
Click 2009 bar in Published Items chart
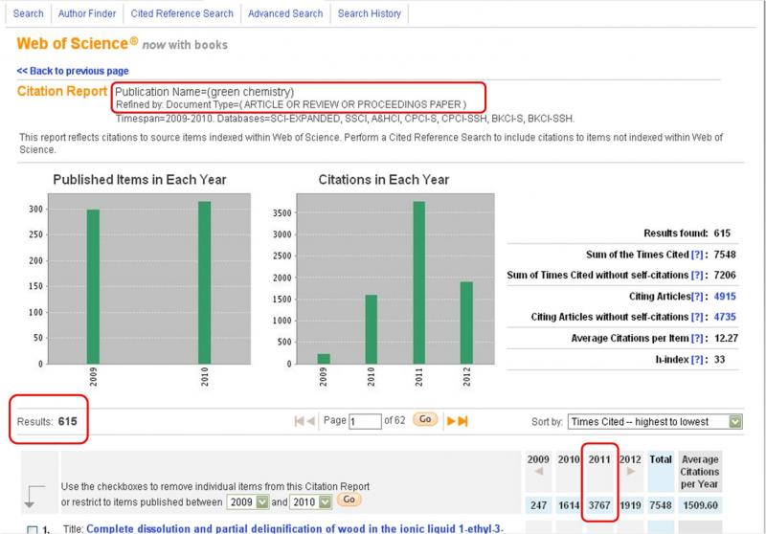click(93, 286)
